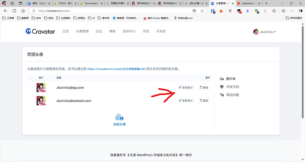
Task: Open 开发文档 in the sidebar
Action: (x=233, y=87)
